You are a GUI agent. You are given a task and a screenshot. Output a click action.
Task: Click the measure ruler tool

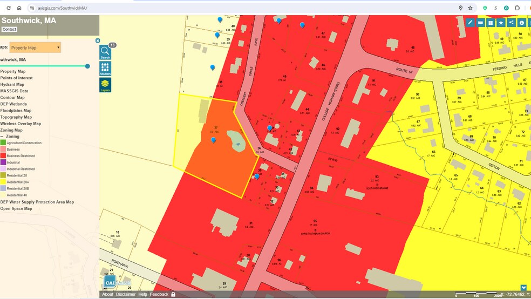[480, 23]
